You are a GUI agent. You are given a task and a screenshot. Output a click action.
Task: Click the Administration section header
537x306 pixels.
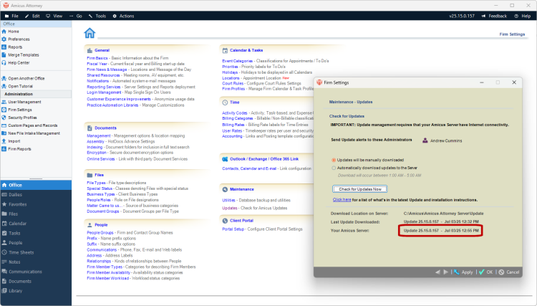click(36, 94)
